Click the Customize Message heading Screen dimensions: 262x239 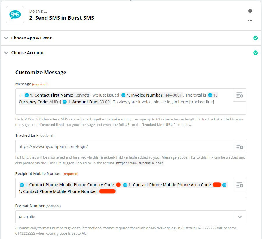[x=41, y=73]
